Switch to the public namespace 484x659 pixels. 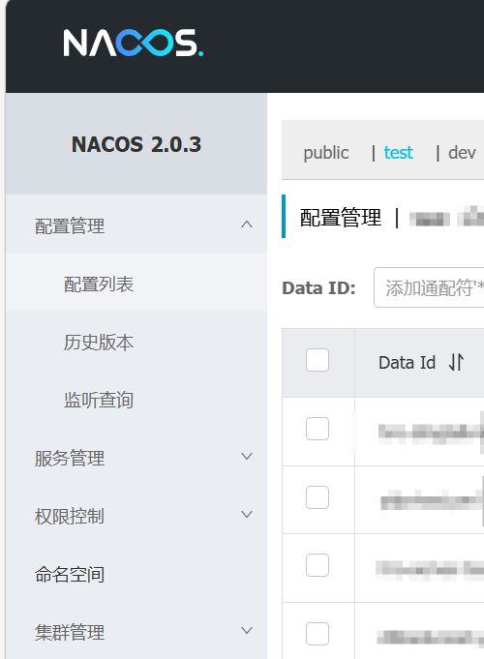[326, 153]
